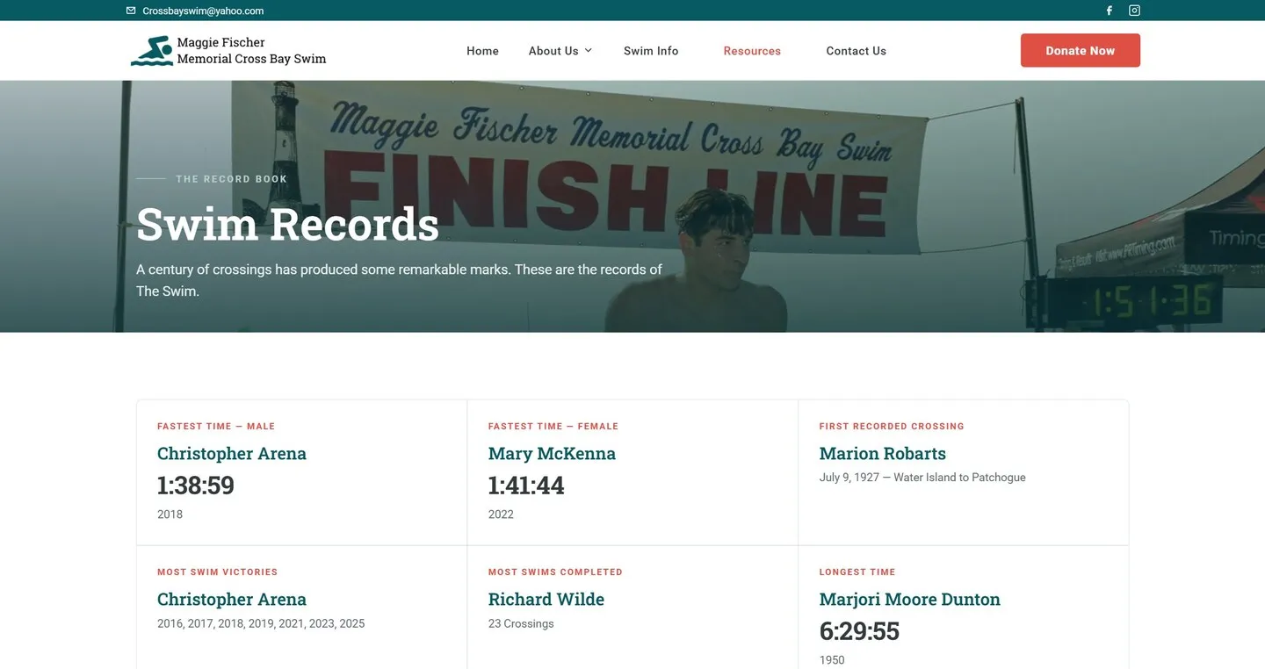Click FASTEST TIME — MALE label
This screenshot has width=1265, height=669.
[216, 426]
